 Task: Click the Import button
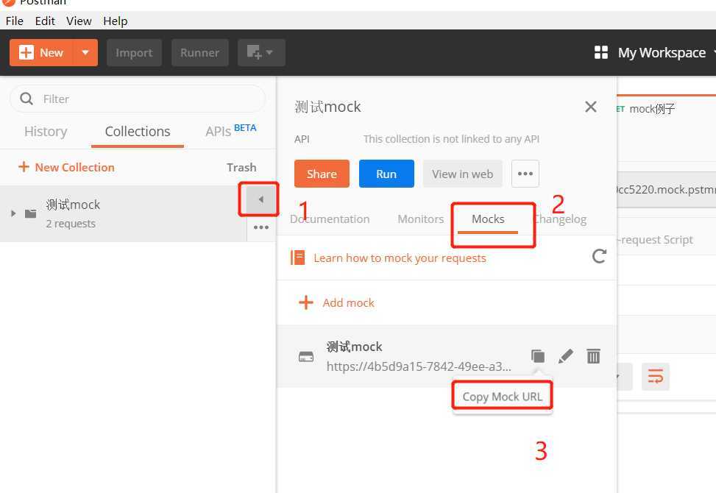pyautogui.click(x=134, y=52)
